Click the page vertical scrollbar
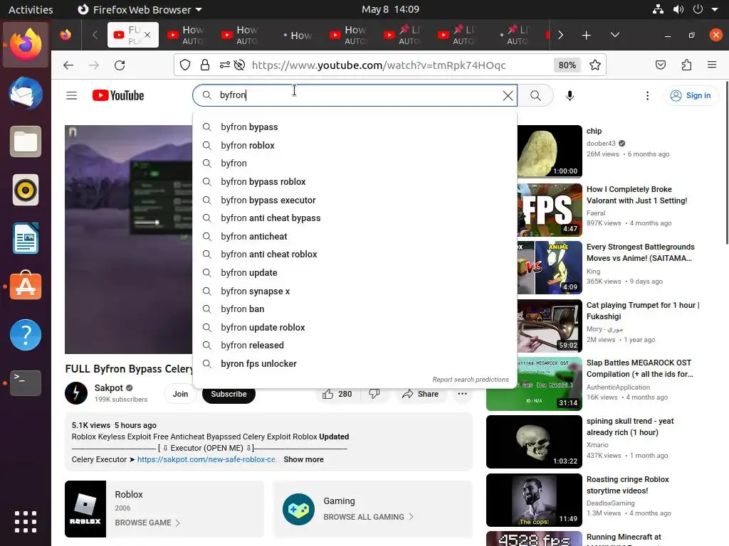The height and width of the screenshot is (546, 729). (x=727, y=163)
